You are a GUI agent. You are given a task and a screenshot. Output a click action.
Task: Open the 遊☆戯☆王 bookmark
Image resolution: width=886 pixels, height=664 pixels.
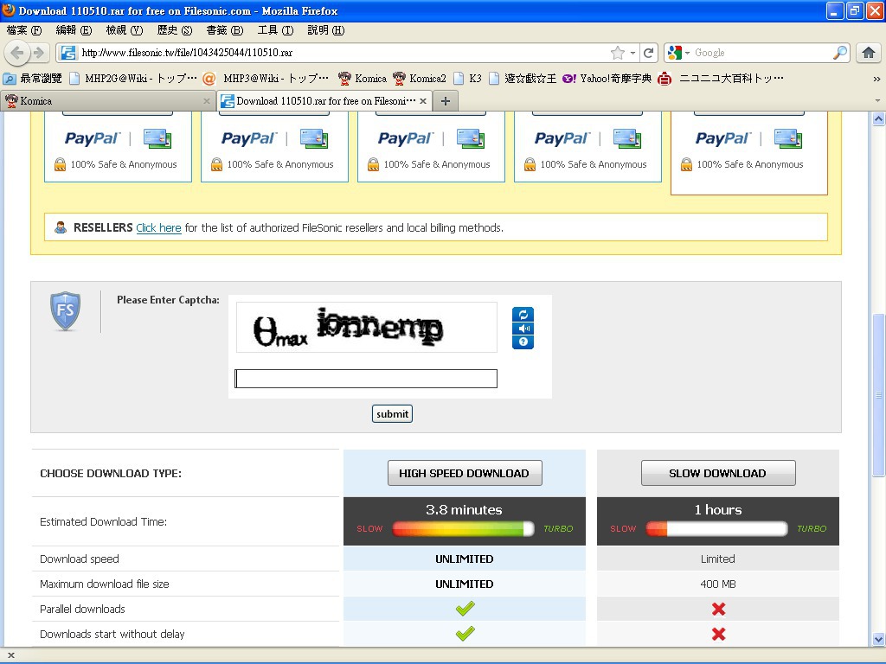[523, 79]
